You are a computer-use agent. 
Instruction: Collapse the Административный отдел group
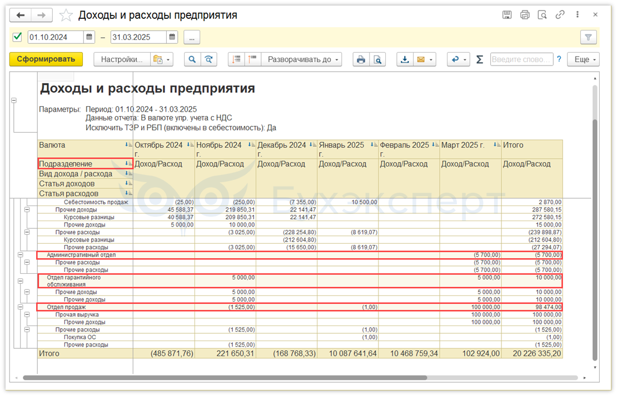(20, 254)
